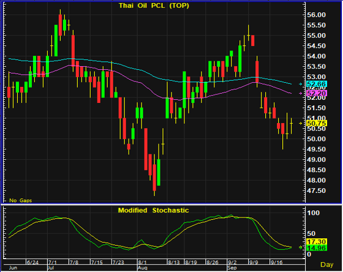Select the 7/1 date on the time axis
Screen dimensions: 343x272
(53, 262)
